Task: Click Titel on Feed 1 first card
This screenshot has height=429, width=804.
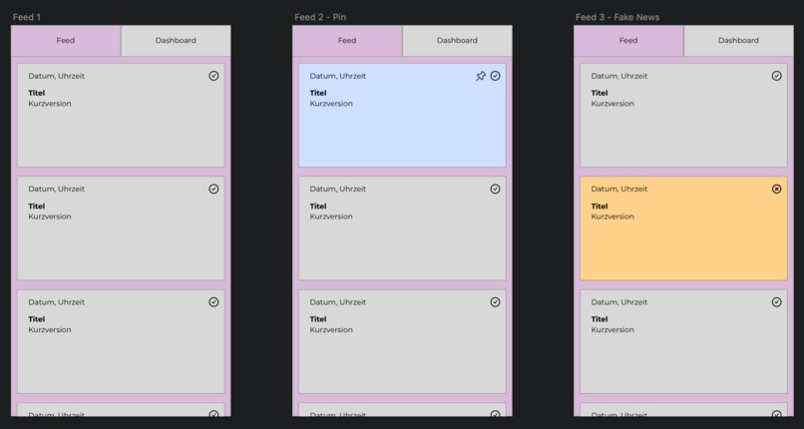Action: 36,93
